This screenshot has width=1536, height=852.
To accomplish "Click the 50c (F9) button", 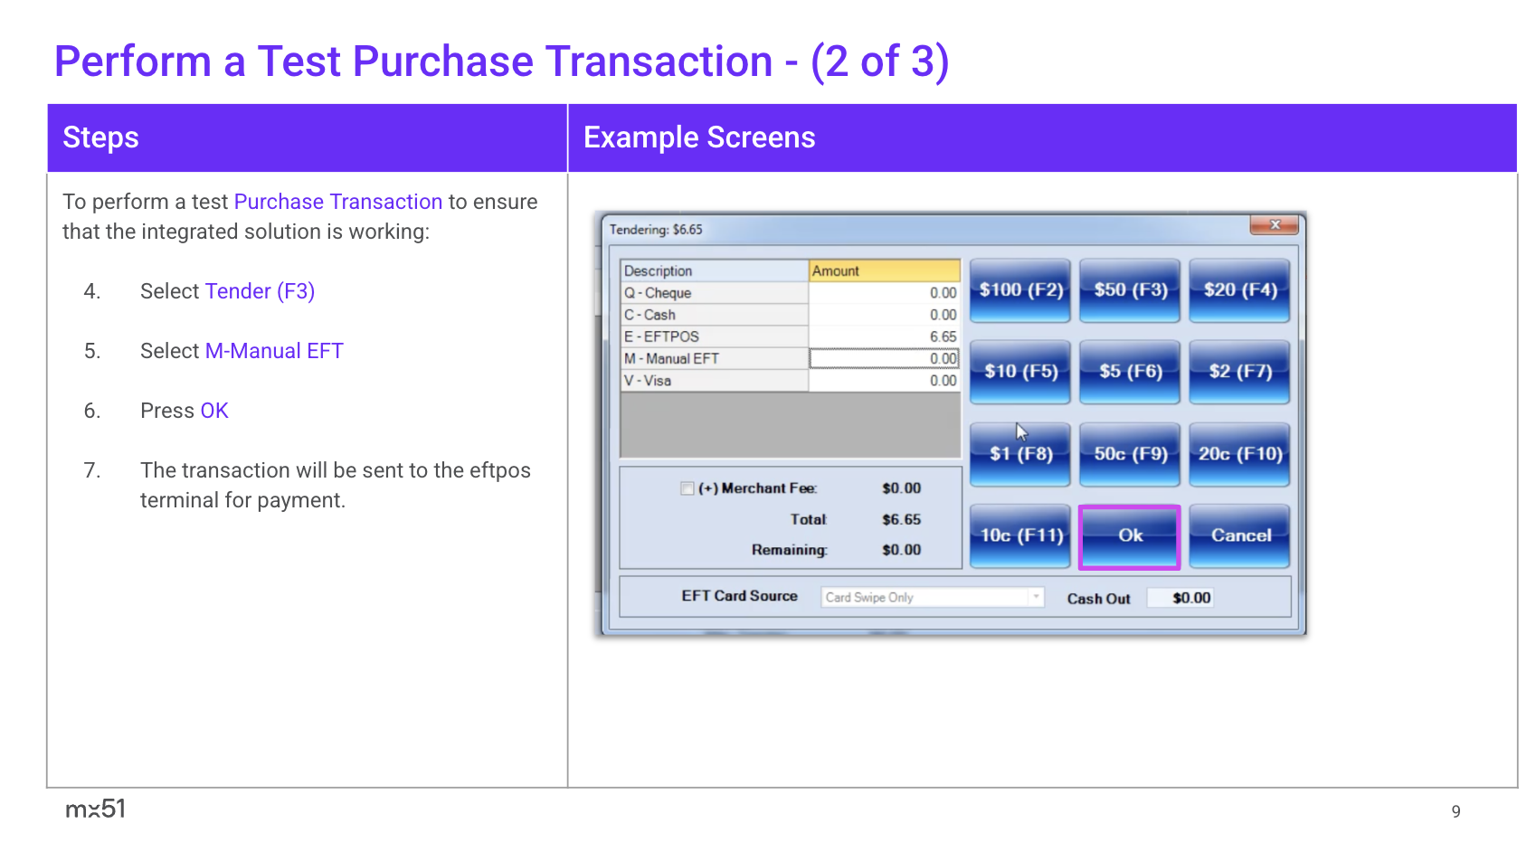I will point(1129,454).
